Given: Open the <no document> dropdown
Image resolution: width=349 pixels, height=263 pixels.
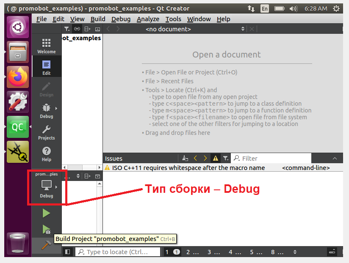Looking at the screenshot, I should tap(195, 29).
